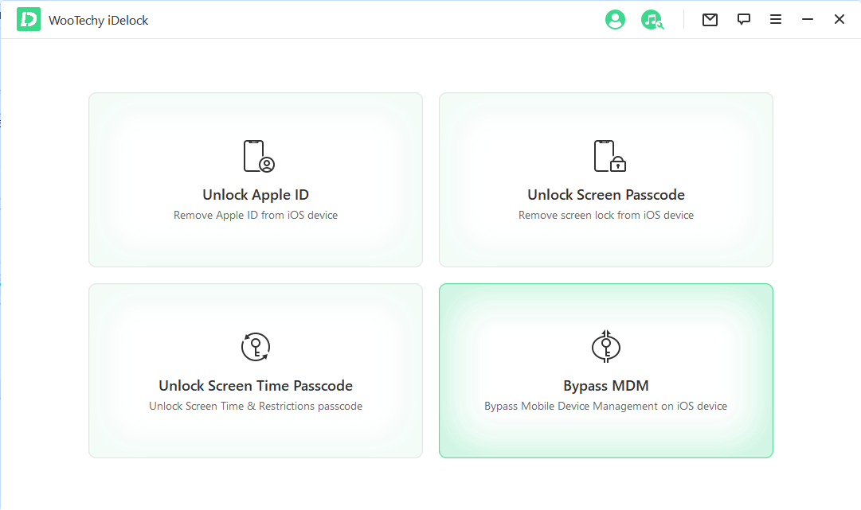Click the phone with user badge icon
This screenshot has width=861, height=510.
[257, 156]
